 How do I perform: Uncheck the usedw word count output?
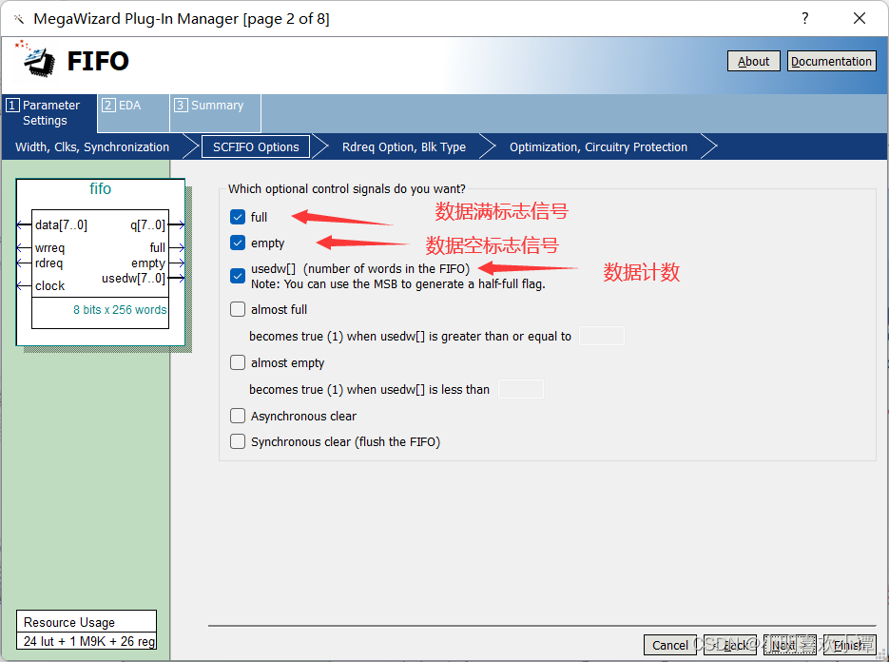[238, 276]
